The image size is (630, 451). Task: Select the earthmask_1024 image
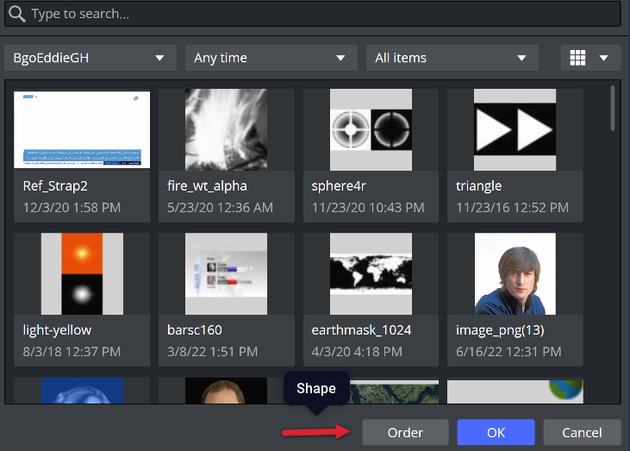pos(370,274)
